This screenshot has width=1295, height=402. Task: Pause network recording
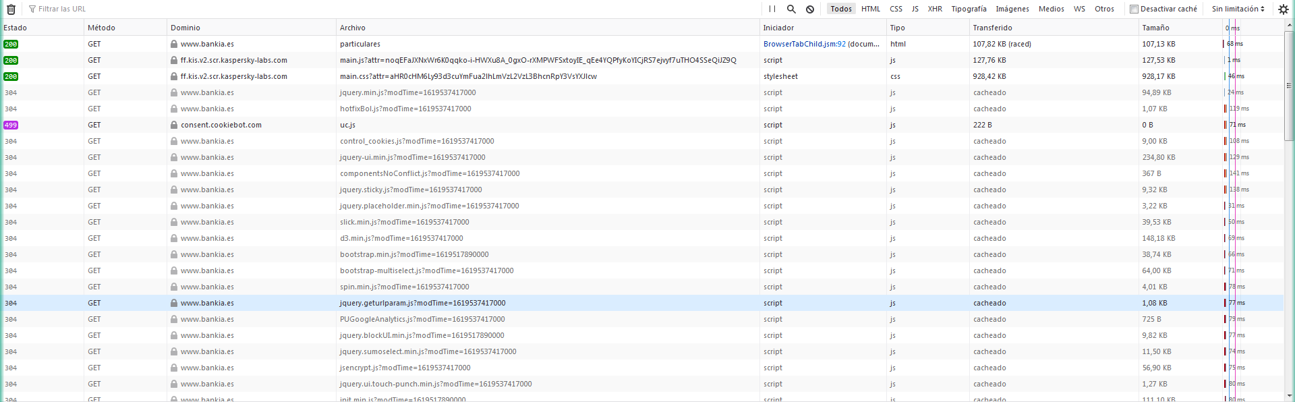(772, 9)
